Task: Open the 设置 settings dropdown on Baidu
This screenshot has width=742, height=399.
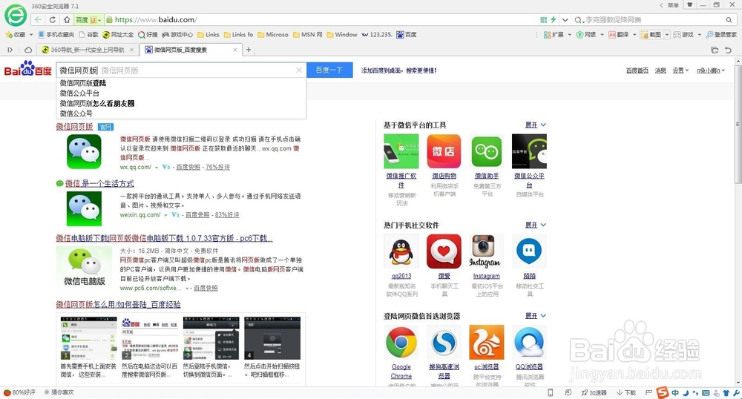Action: tap(680, 70)
